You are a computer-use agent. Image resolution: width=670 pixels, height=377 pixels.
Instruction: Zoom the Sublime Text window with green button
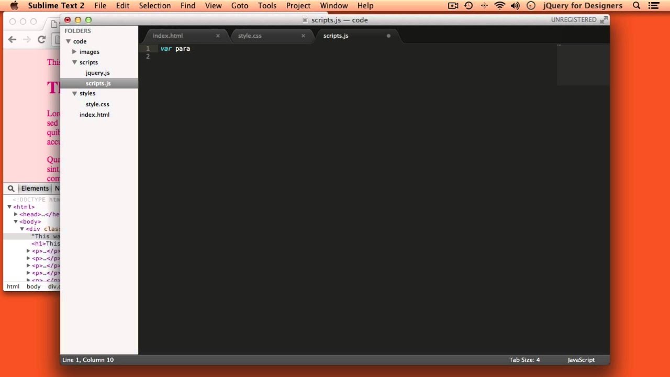tap(88, 20)
